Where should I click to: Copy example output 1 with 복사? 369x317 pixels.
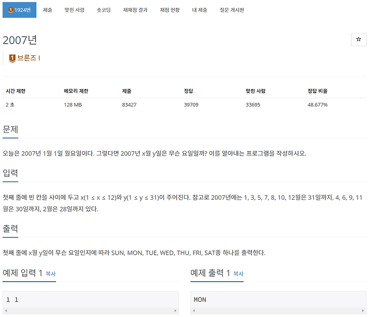coord(239,274)
